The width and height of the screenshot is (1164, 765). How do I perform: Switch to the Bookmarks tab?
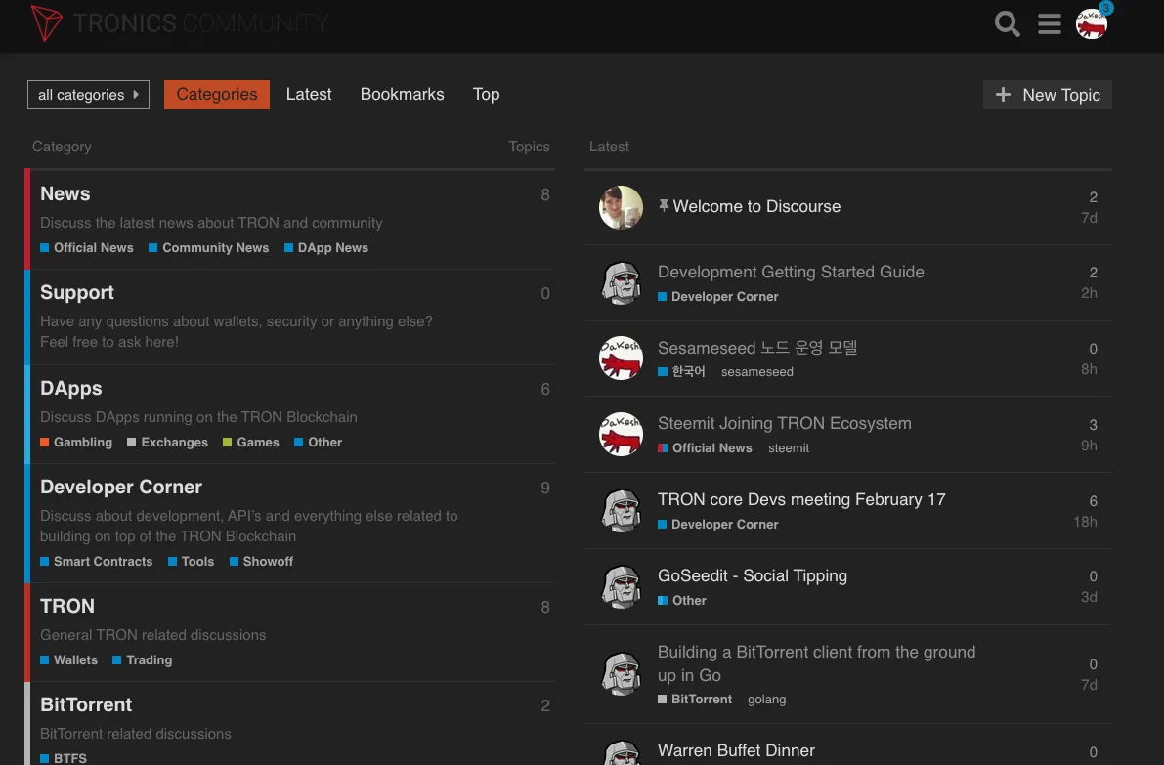[403, 94]
